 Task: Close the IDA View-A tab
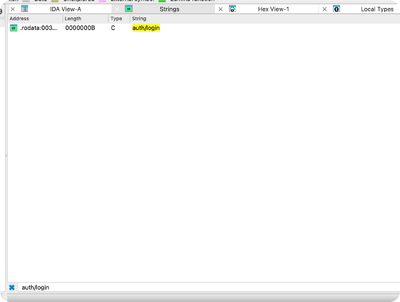pos(12,9)
